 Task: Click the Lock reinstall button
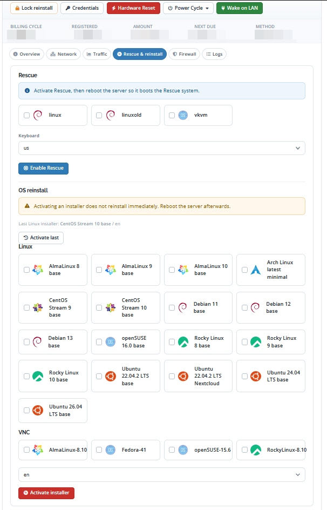(34, 8)
